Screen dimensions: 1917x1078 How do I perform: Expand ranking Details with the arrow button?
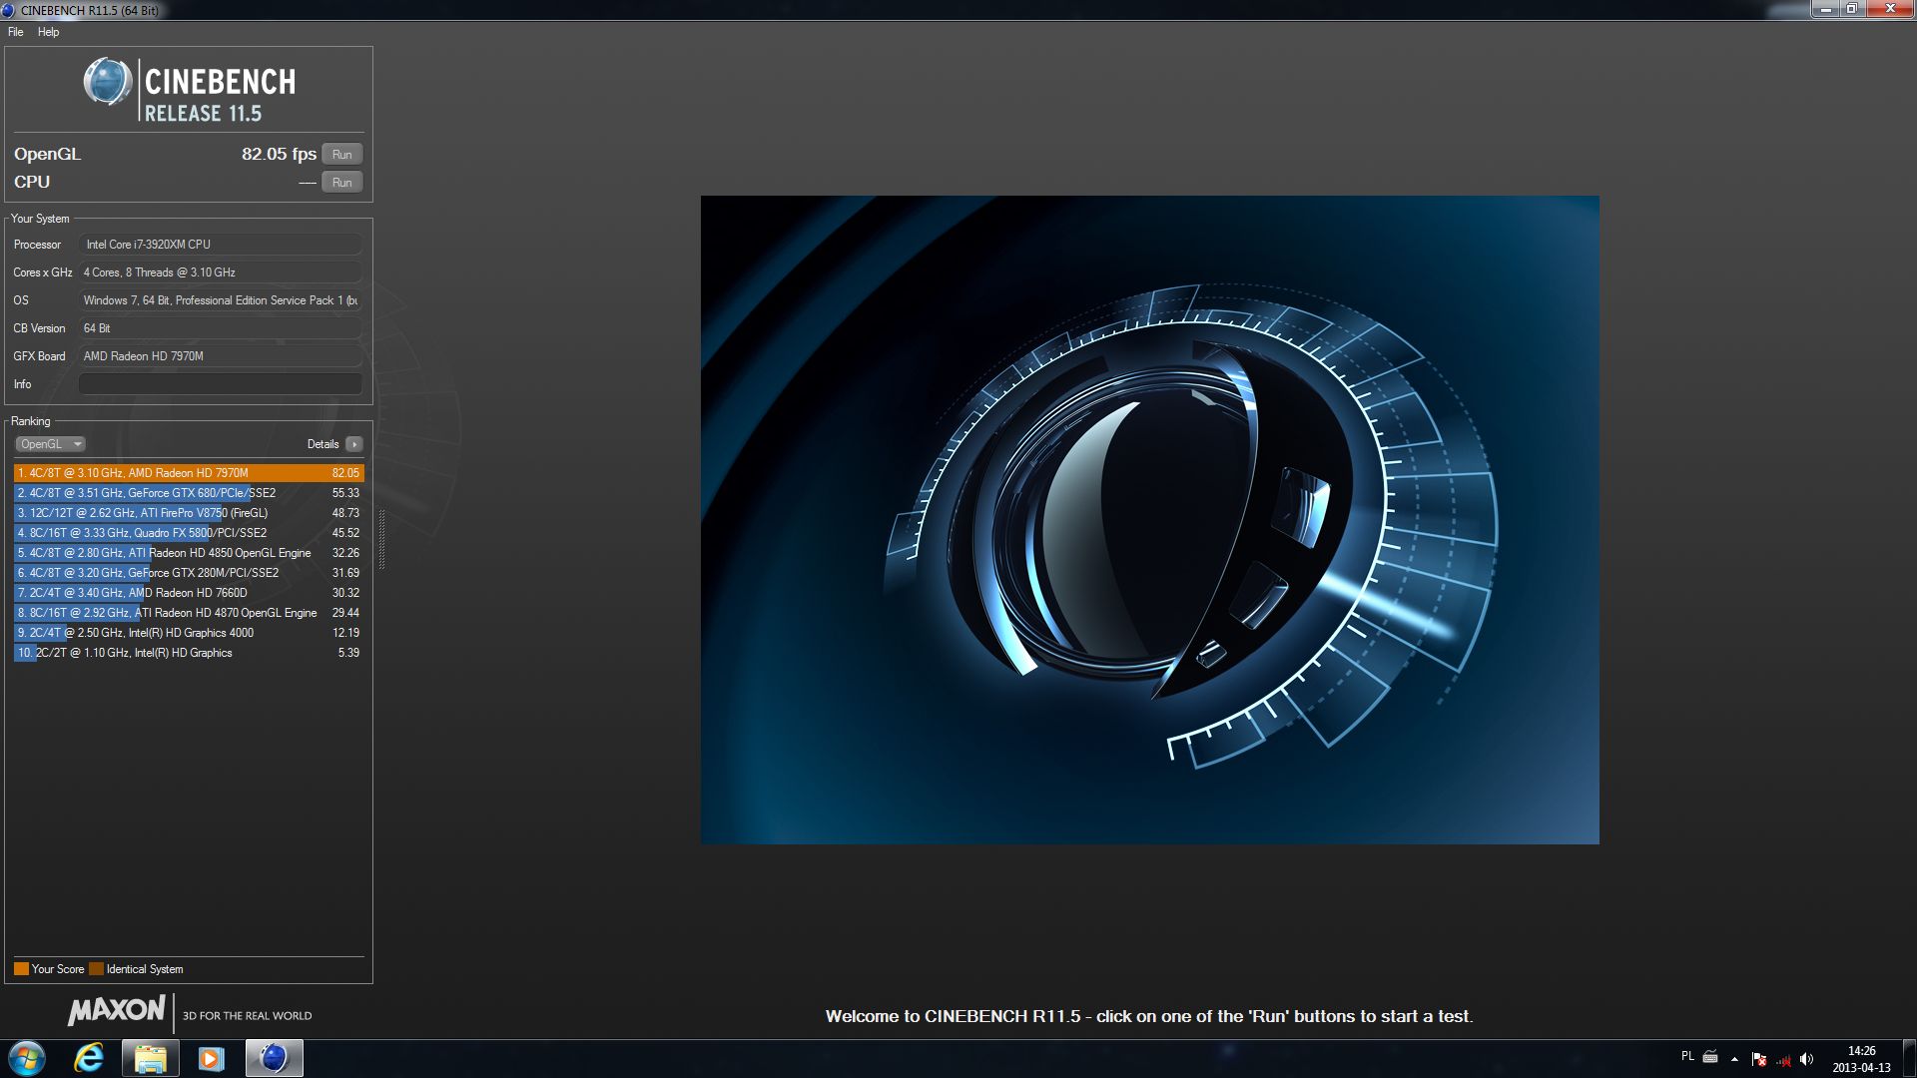(x=354, y=444)
